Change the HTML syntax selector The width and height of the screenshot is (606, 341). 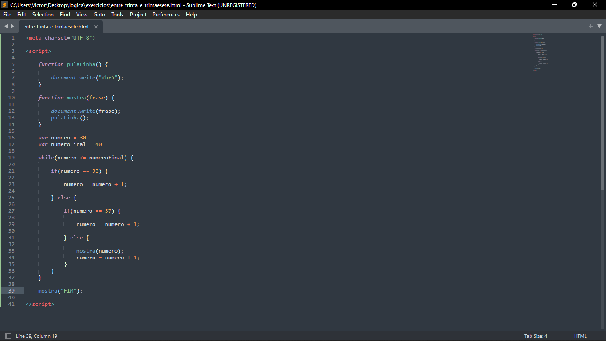point(580,336)
